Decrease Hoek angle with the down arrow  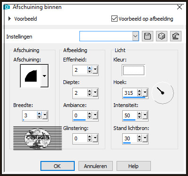140,94
